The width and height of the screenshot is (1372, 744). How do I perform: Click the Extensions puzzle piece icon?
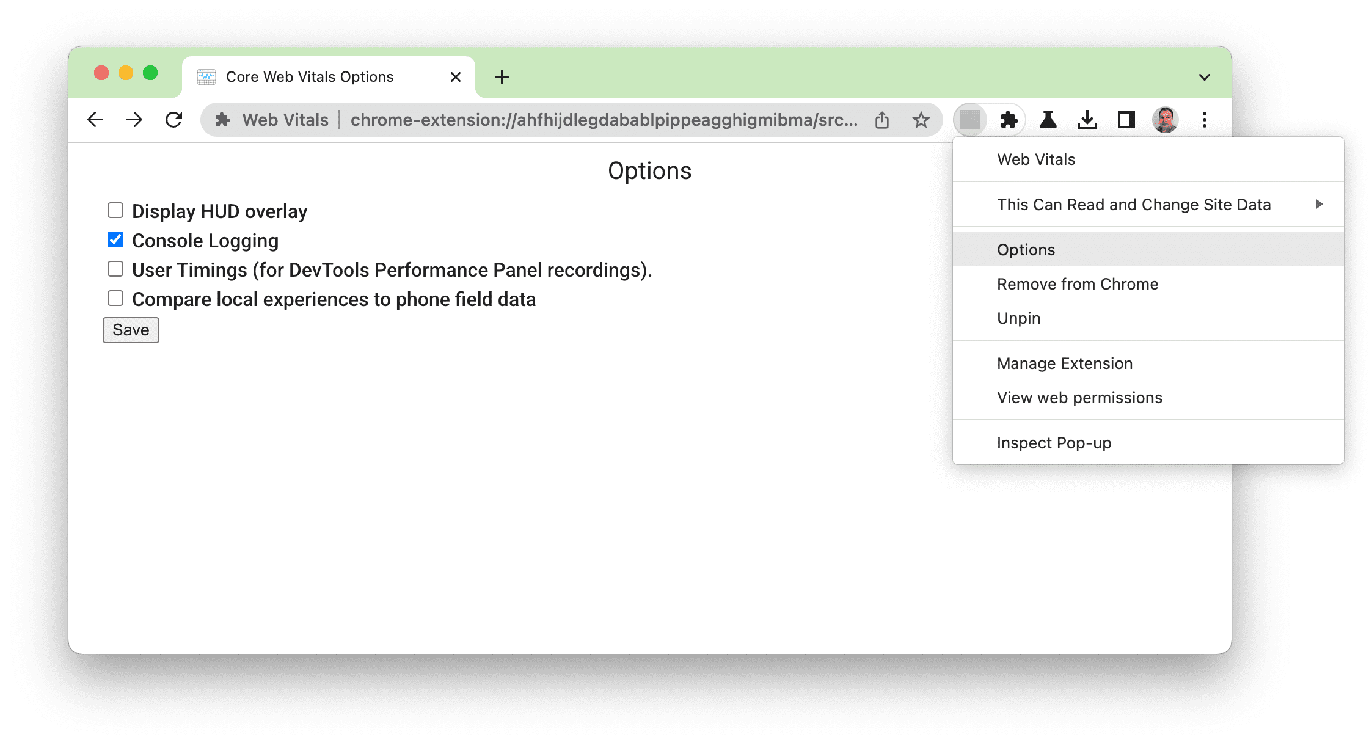click(1007, 119)
